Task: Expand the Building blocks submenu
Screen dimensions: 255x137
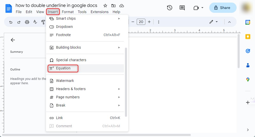Action: tap(85, 47)
